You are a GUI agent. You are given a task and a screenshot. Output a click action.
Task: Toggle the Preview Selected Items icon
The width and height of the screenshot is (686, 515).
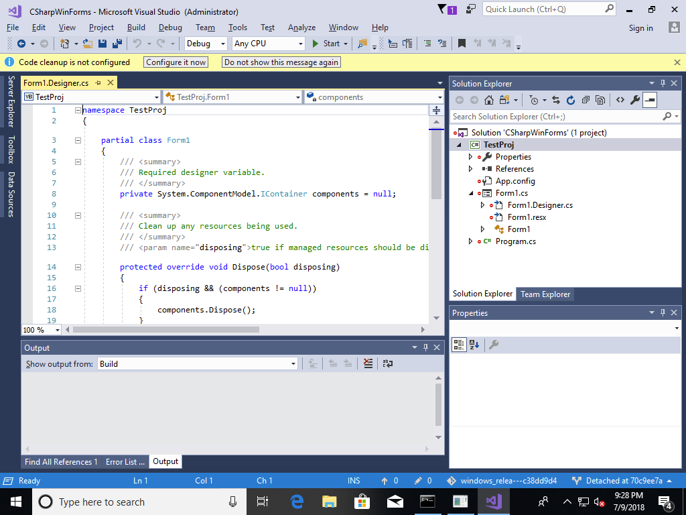[650, 101]
